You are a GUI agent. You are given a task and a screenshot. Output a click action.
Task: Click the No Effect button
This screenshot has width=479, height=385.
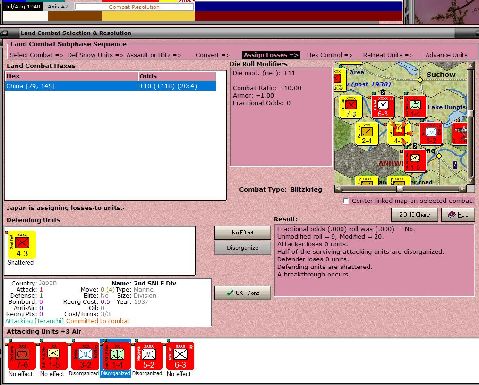(242, 233)
